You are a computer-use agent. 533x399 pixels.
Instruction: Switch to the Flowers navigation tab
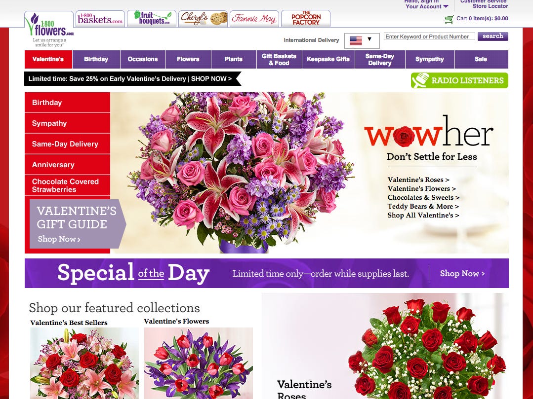188,59
